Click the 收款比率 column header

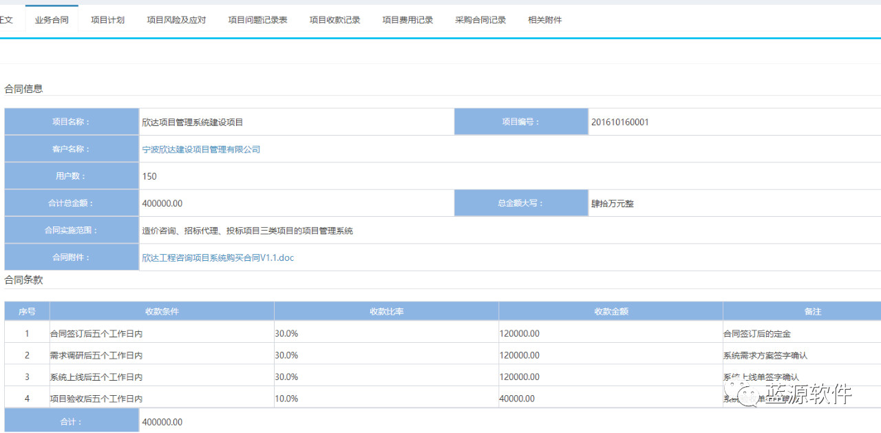[x=386, y=311]
